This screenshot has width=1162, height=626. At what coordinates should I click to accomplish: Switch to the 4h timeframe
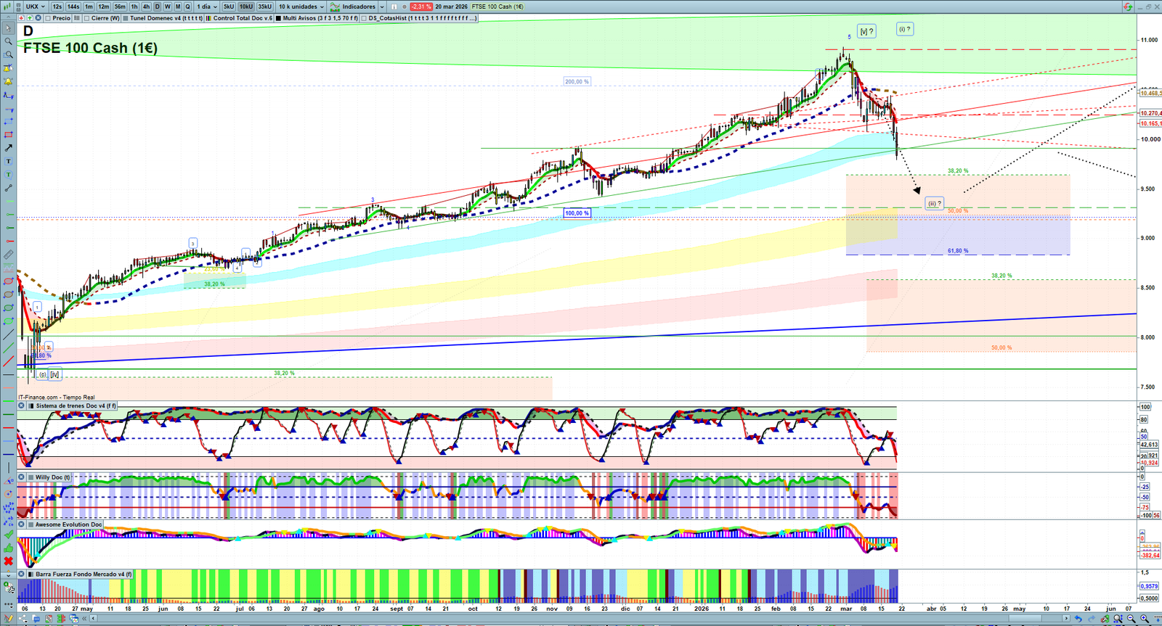point(146,7)
